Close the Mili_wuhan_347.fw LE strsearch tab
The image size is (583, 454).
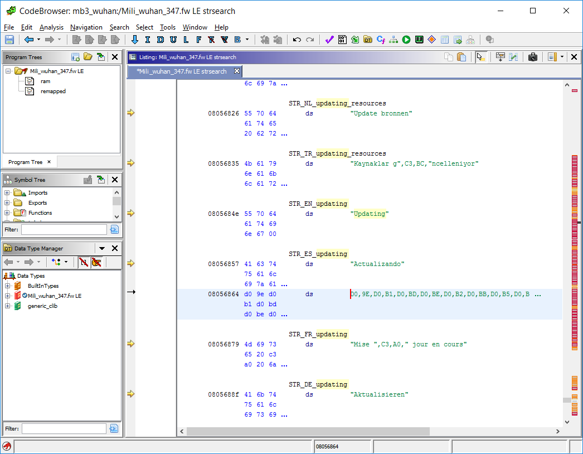click(x=237, y=71)
